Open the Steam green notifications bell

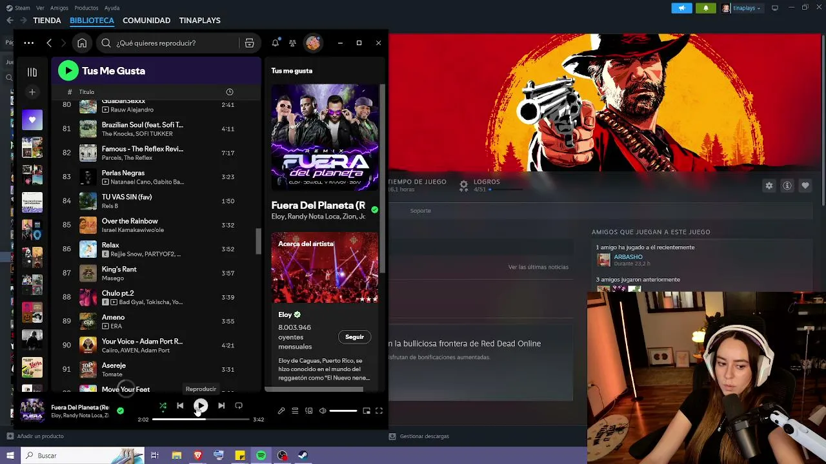[705, 8]
